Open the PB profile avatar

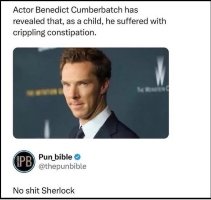click(24, 161)
